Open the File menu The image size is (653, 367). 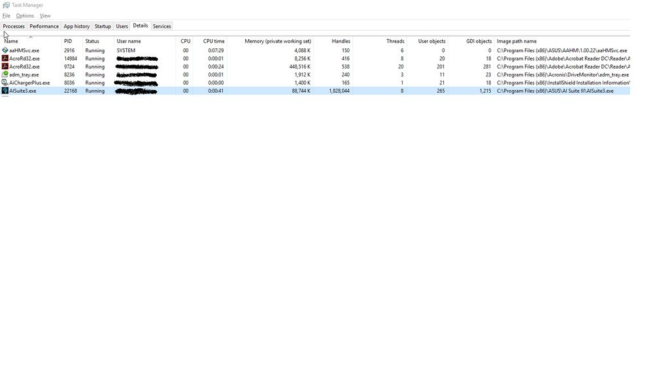point(7,16)
